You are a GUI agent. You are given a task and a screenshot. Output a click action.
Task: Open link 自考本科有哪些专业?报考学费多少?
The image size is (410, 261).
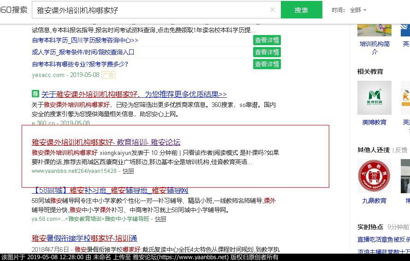(x=80, y=64)
